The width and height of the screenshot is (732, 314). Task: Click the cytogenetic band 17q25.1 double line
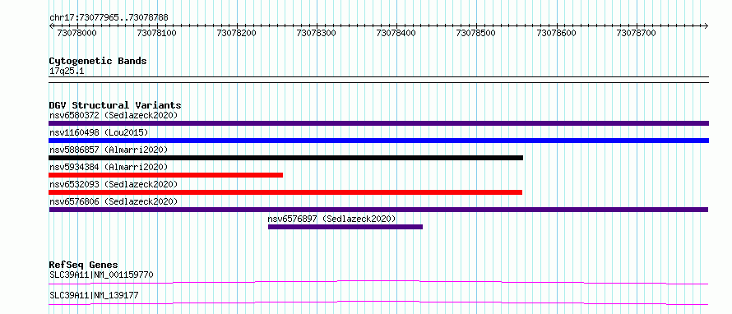click(378, 79)
